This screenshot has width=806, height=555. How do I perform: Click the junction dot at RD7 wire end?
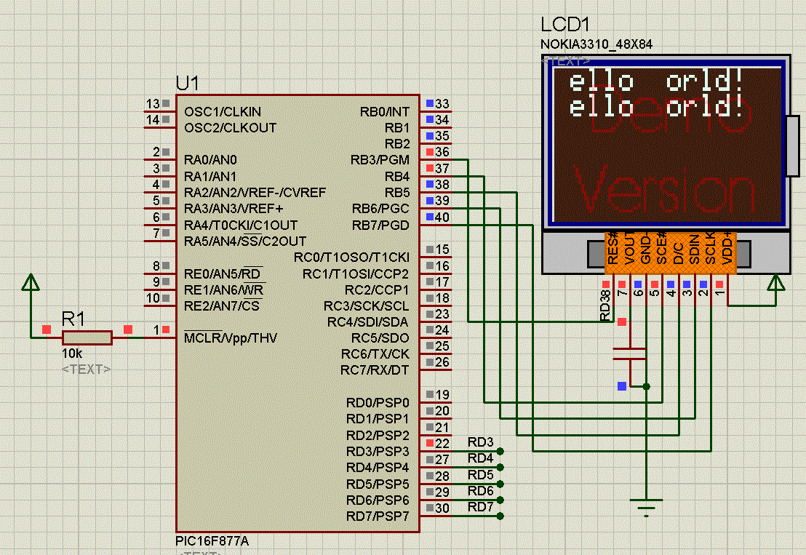tap(500, 516)
